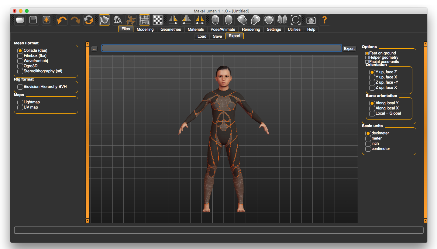437x249 pixels.
Task: Activate the pose mode figure icon
Action: 131,20
